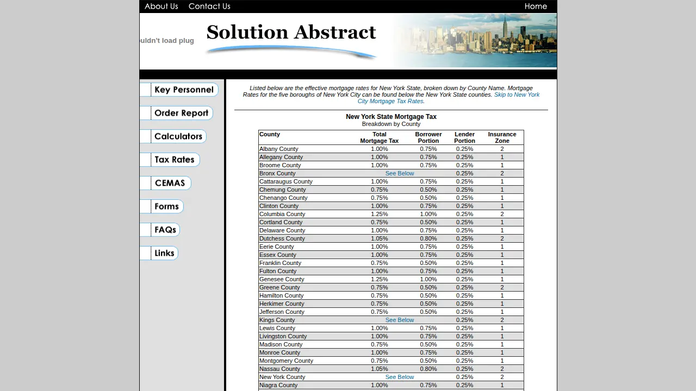Open the Calculators section
The image size is (696, 391).
pos(173,136)
